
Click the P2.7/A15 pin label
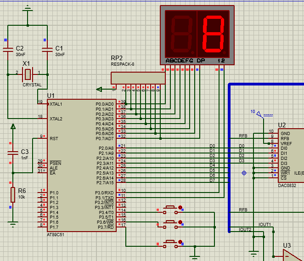click(x=105, y=182)
